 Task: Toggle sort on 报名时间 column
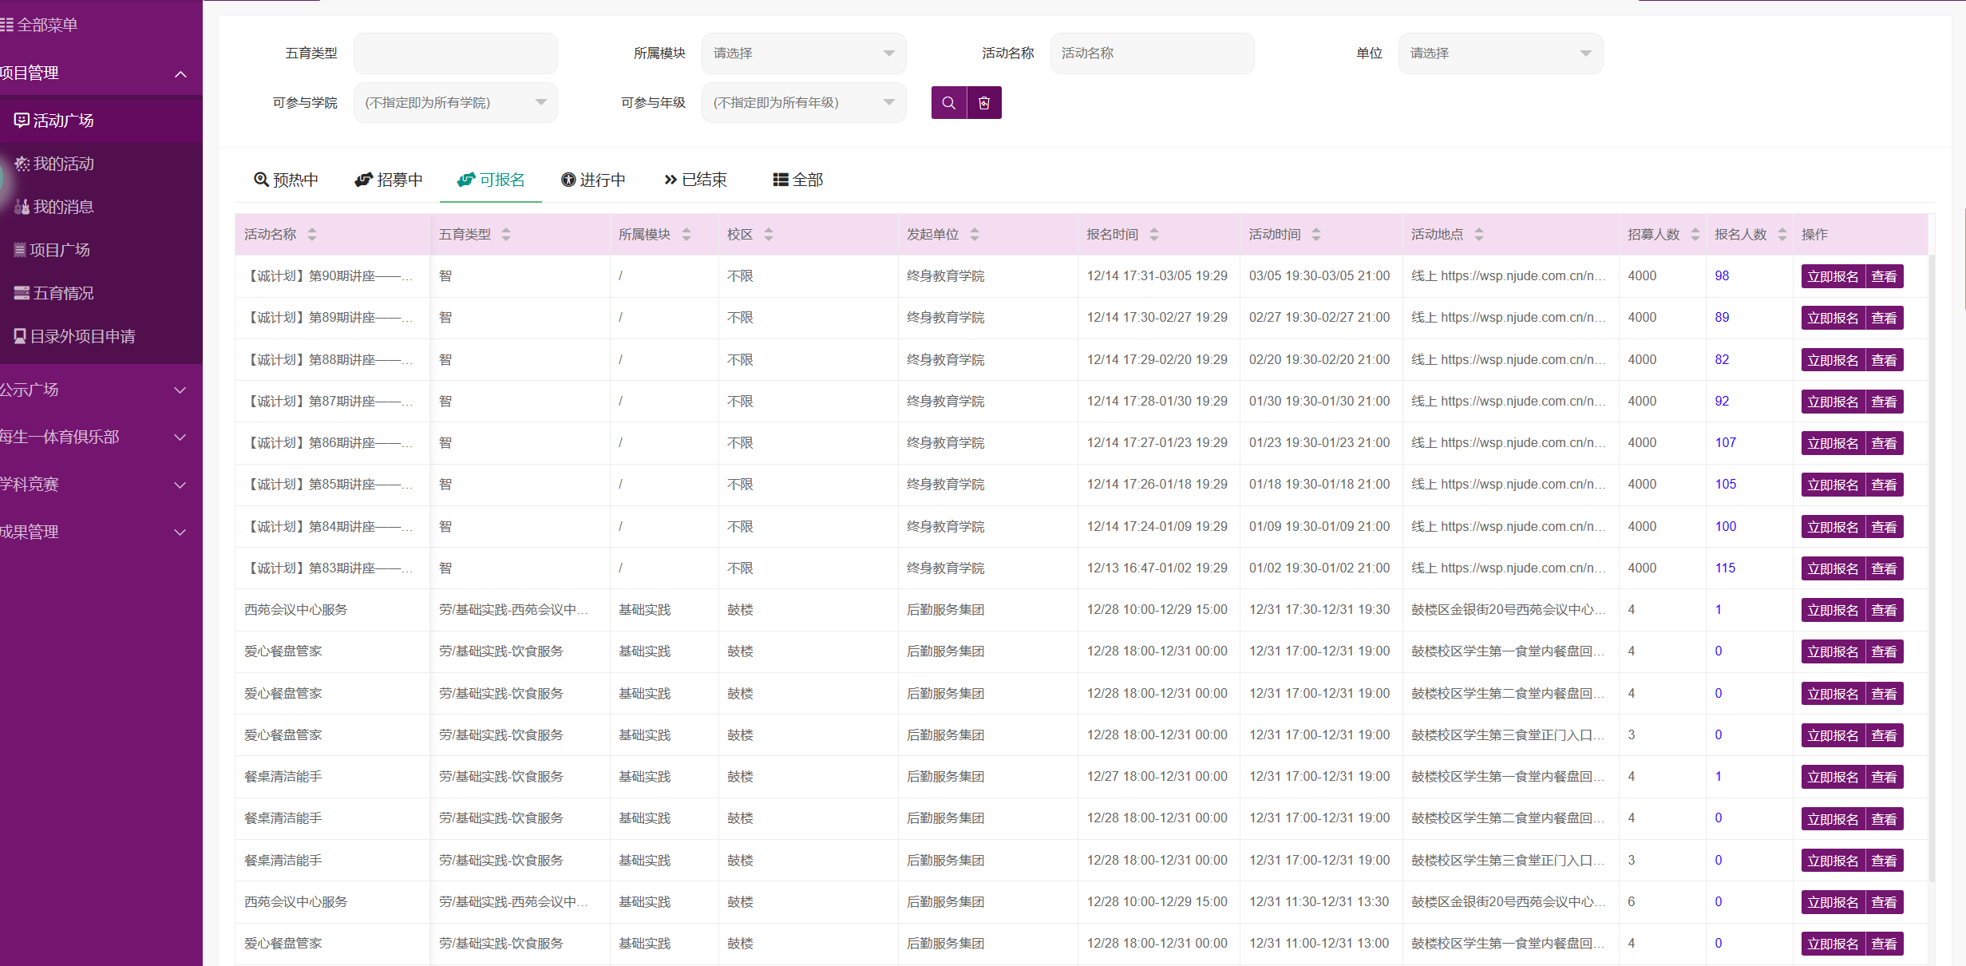[x=1154, y=235]
